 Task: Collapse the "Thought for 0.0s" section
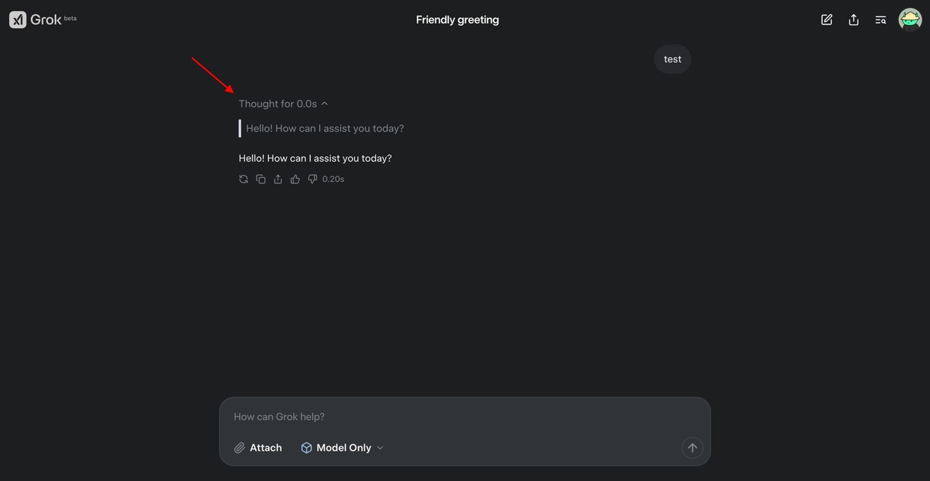(284, 104)
